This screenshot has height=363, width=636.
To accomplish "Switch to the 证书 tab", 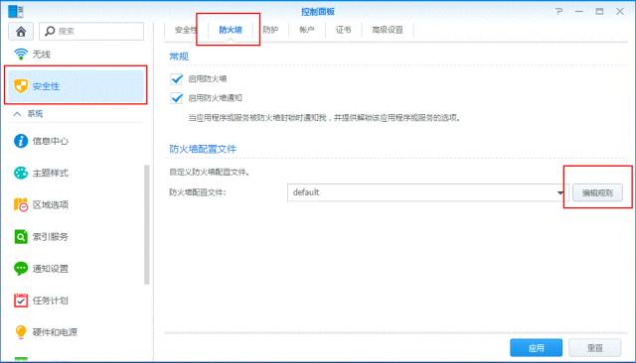I will click(x=343, y=30).
